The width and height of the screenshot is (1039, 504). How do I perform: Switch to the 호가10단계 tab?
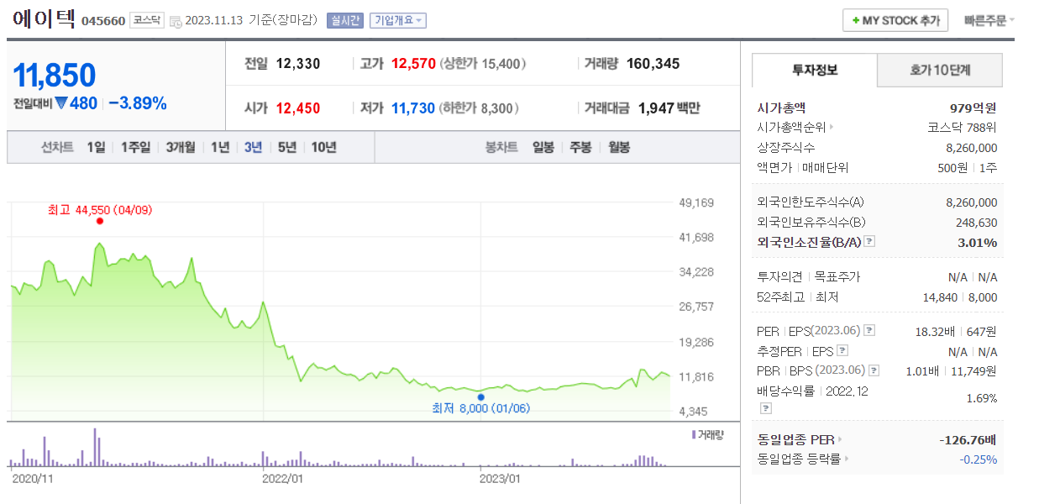point(940,70)
